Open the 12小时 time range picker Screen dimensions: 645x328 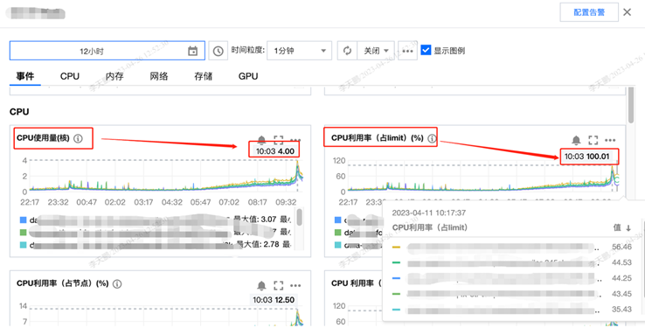click(107, 51)
